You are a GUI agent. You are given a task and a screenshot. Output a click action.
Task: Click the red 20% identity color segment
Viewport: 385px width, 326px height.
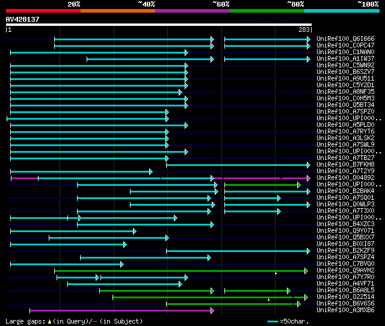[43, 11]
